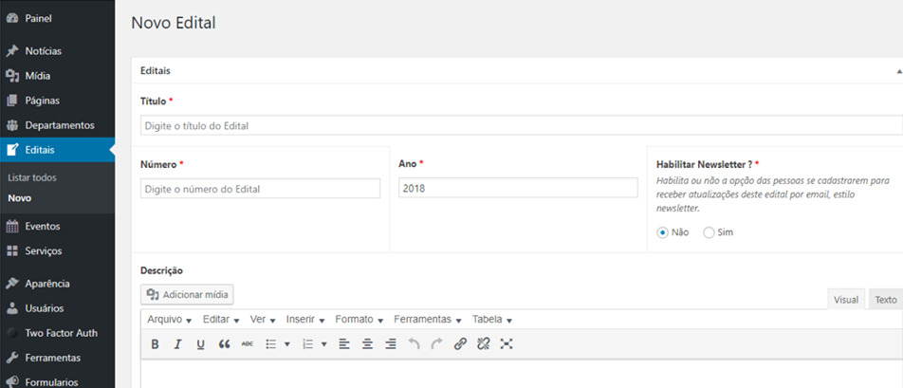This screenshot has width=903, height=388.
Task: Open the numbered list style dropdown arrow
Action: click(323, 344)
